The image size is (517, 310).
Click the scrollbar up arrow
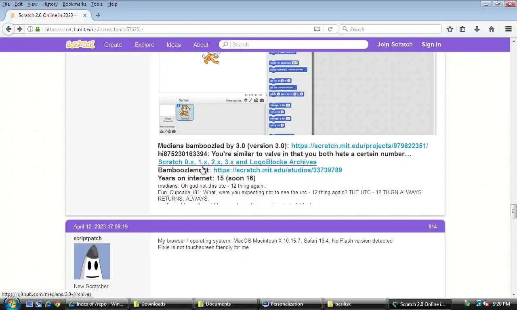coord(514,41)
